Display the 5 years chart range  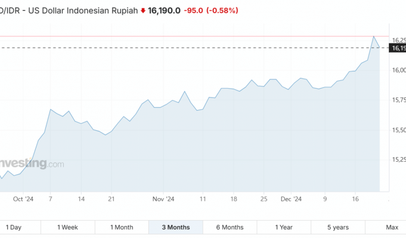point(338,227)
